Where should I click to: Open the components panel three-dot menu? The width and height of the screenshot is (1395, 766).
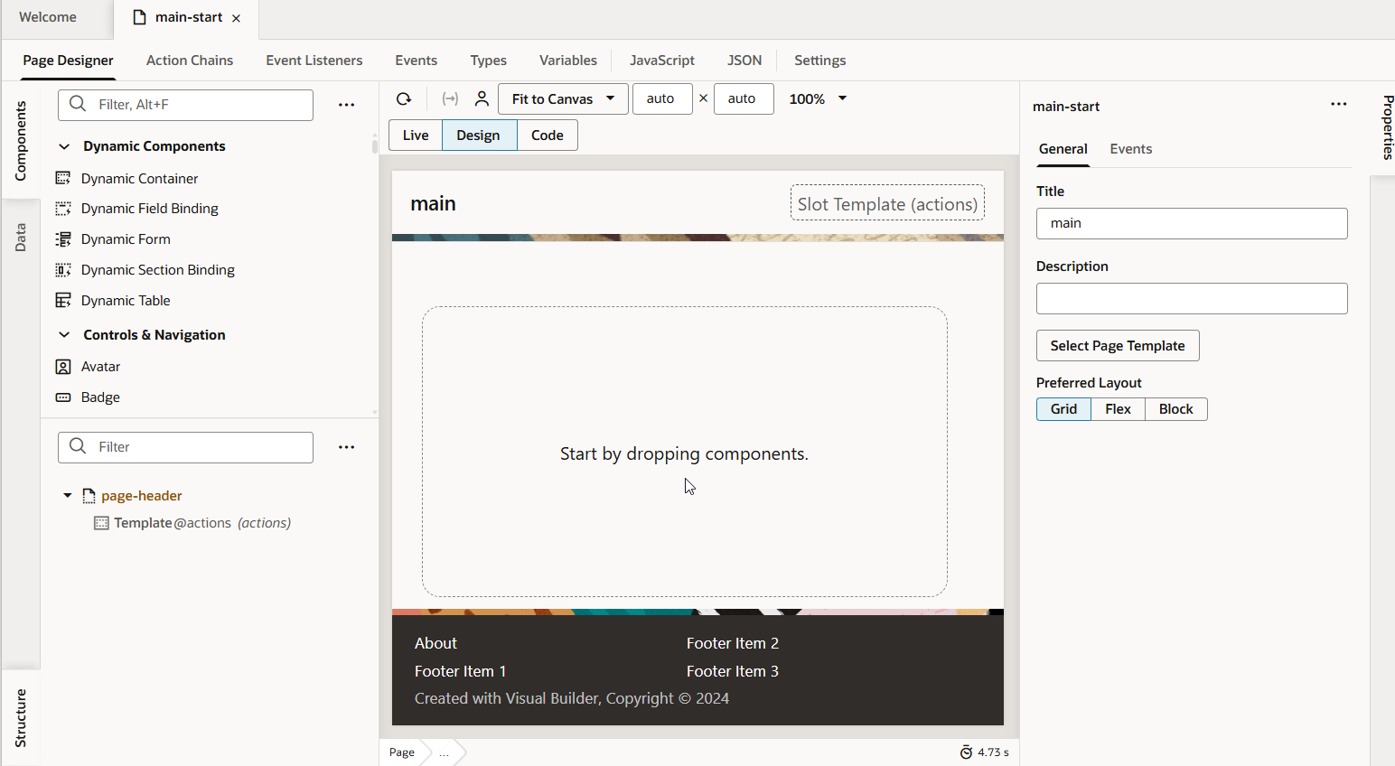click(x=346, y=105)
